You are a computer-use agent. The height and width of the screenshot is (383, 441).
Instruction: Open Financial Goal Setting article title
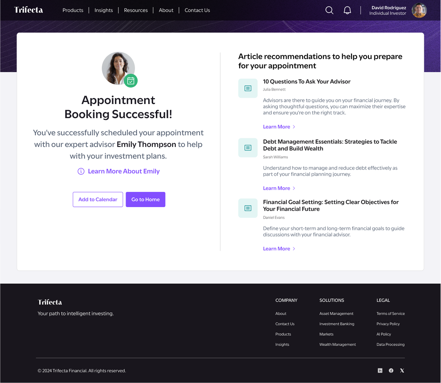tap(331, 206)
